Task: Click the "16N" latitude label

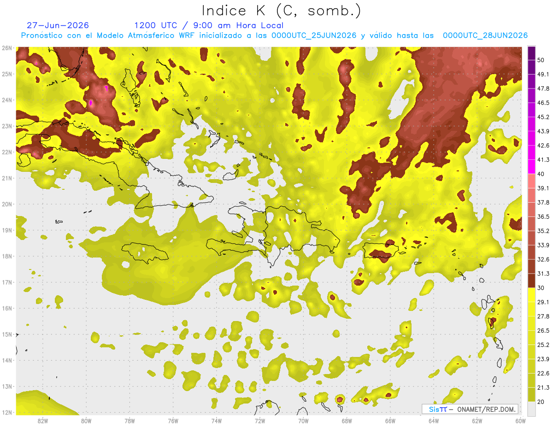Action: [x=6, y=308]
